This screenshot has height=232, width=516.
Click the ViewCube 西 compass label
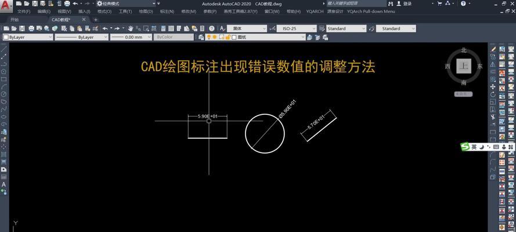click(x=448, y=66)
